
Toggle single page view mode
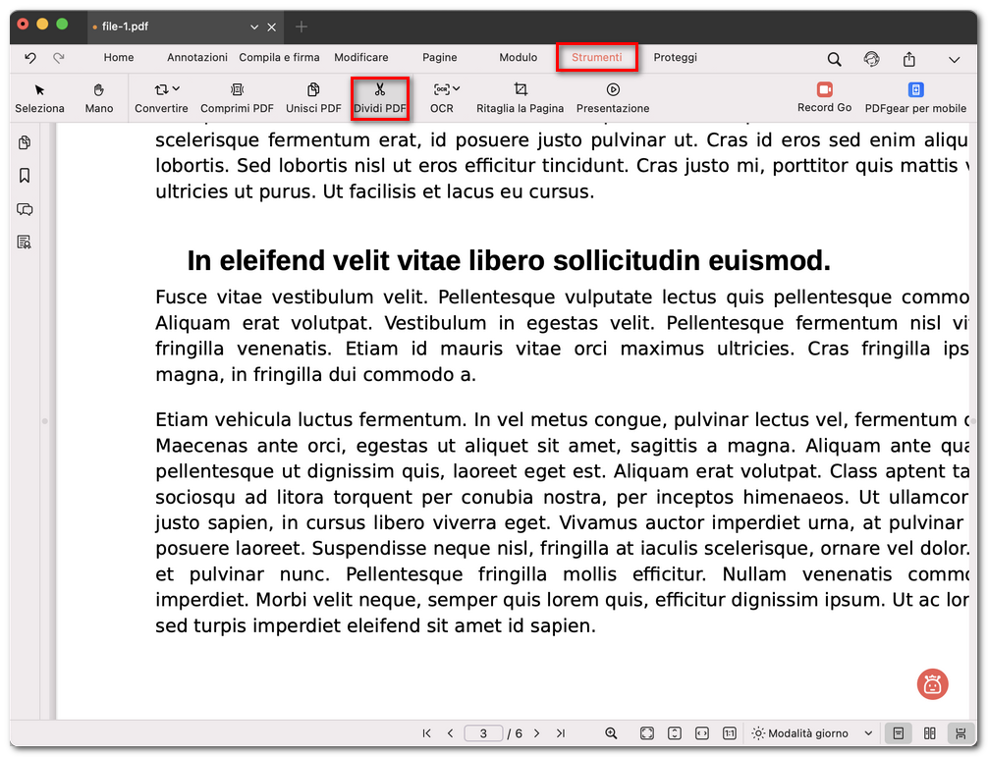899,732
